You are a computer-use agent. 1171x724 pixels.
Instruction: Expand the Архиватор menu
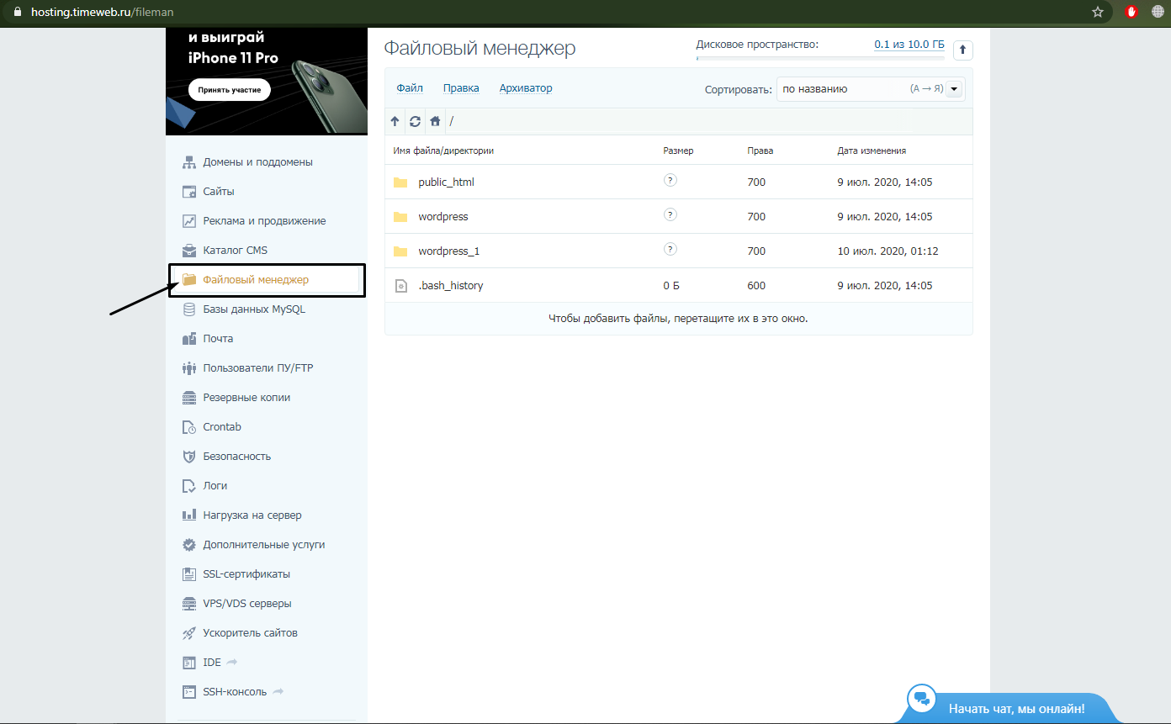click(x=526, y=88)
